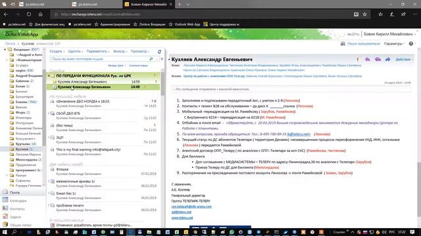This screenshot has height=236, width=421.
Task: Click the Поиск пользователя find someone link
Action: point(364,44)
